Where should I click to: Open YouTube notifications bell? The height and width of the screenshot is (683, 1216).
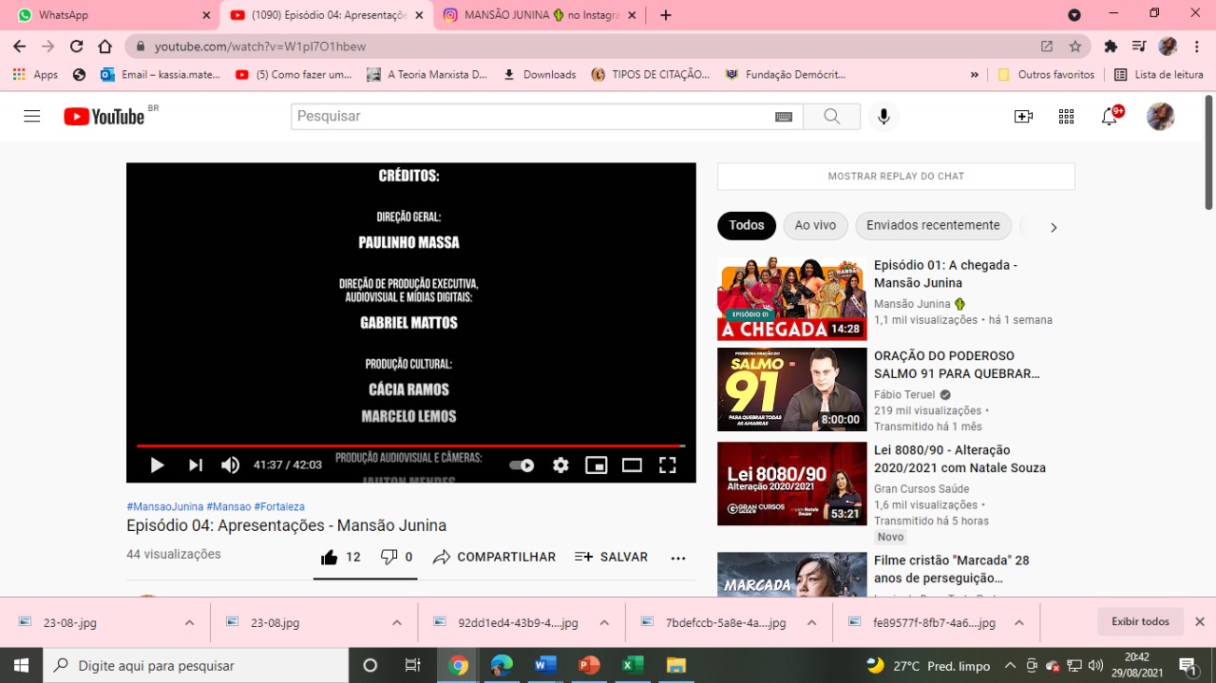click(x=1109, y=117)
